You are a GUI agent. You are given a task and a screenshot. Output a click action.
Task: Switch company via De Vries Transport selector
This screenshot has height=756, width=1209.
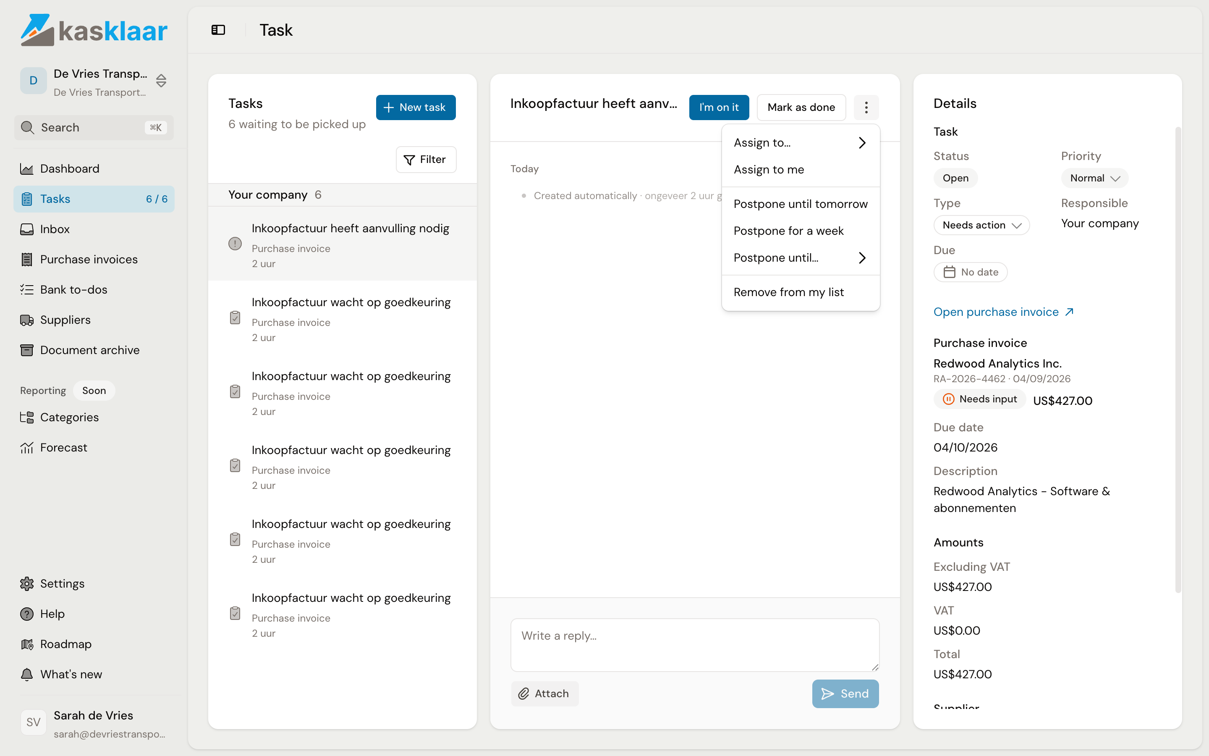click(94, 81)
